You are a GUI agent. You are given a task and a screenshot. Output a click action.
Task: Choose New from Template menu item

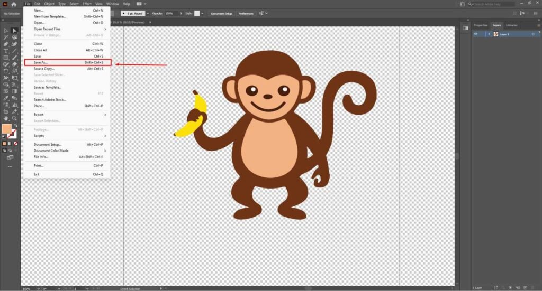click(67, 16)
